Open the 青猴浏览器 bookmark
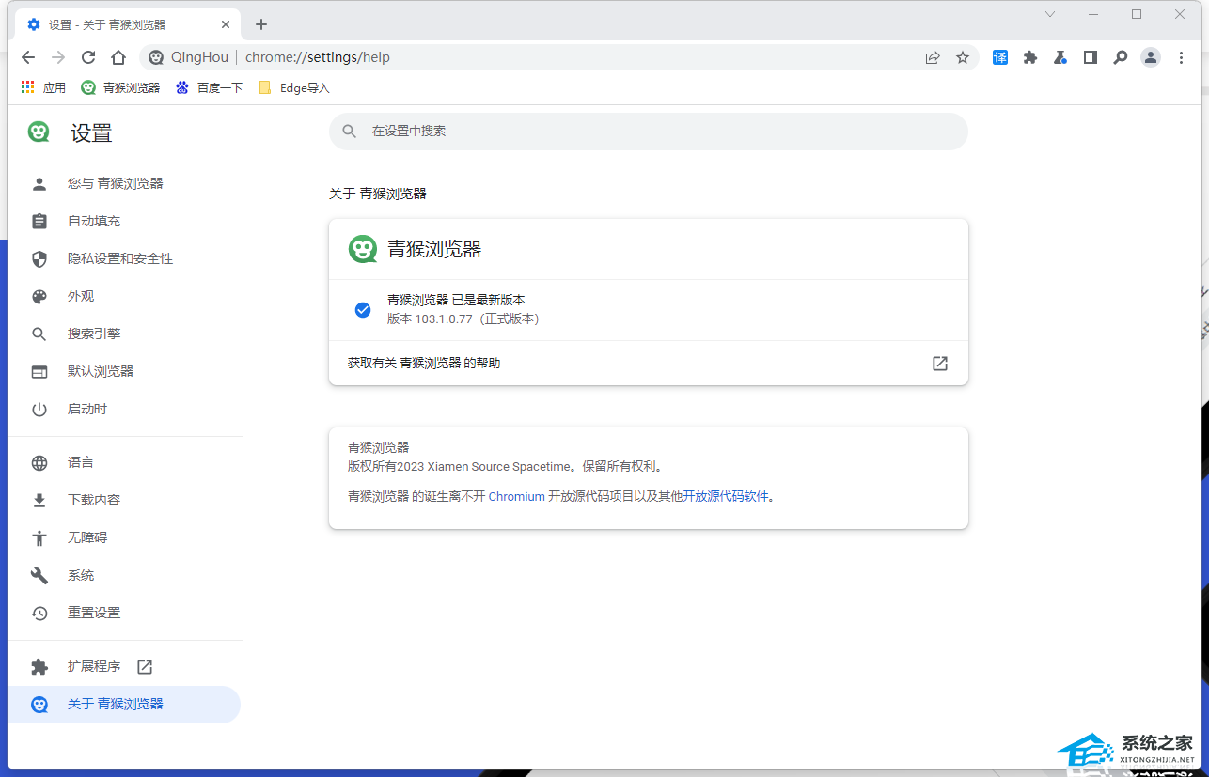The height and width of the screenshot is (777, 1209). click(x=120, y=87)
